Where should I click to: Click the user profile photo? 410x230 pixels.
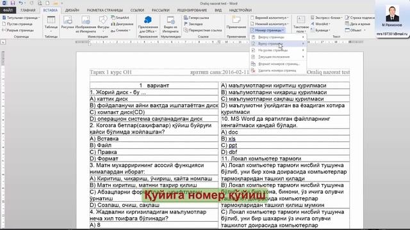[392, 13]
